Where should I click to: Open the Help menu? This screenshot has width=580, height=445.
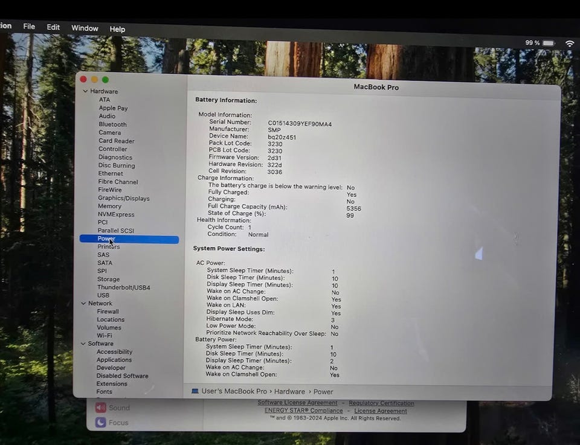(117, 29)
